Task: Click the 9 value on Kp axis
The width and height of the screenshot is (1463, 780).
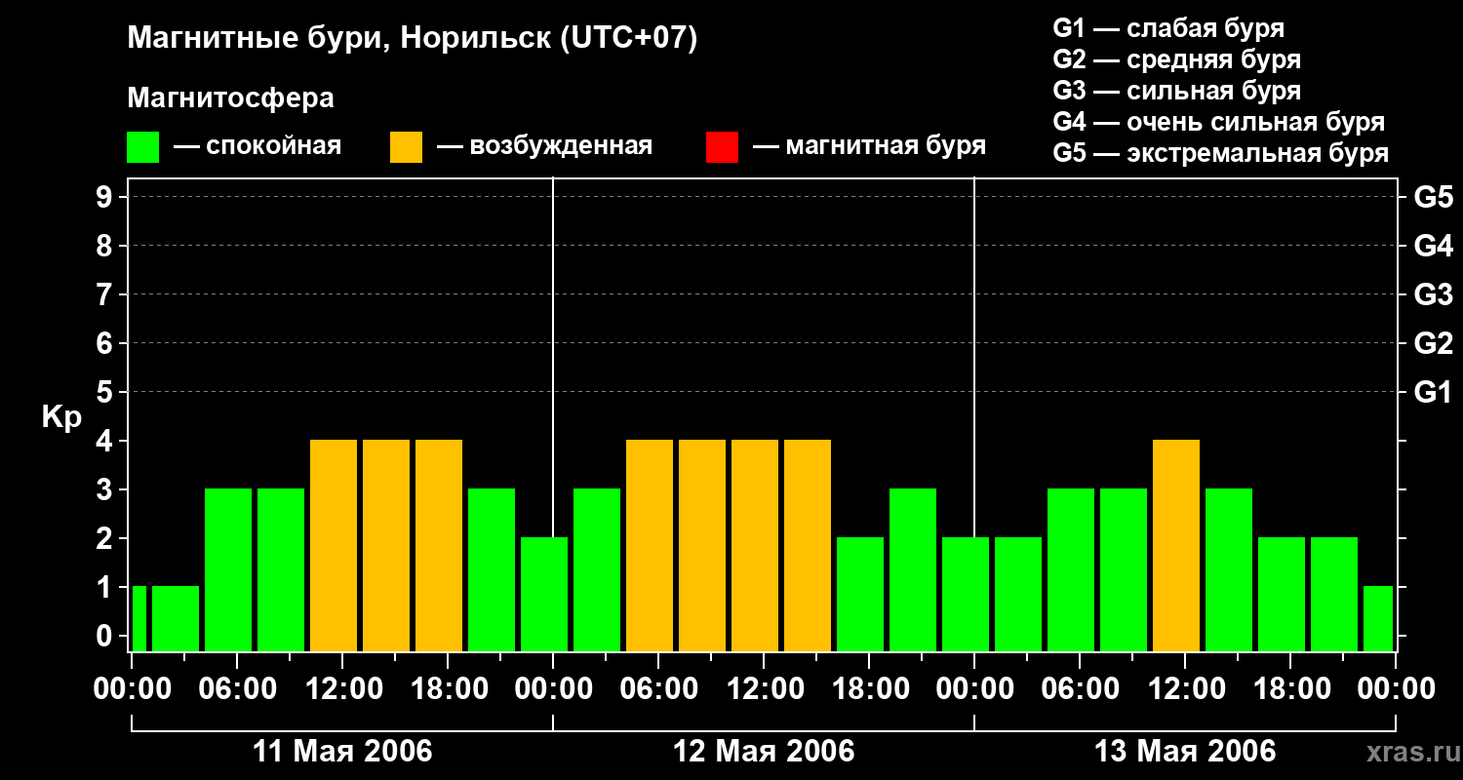Action: 106,198
